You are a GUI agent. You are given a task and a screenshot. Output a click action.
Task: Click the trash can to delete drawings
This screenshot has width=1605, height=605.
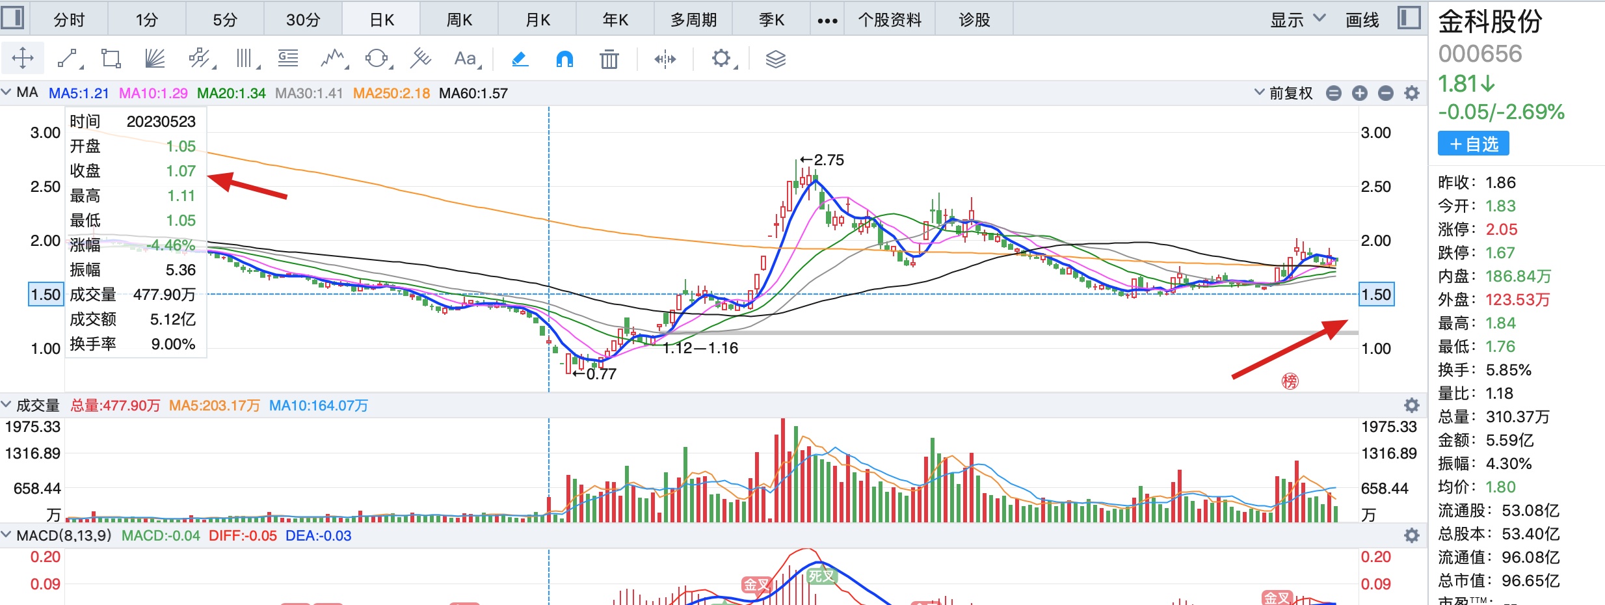pos(609,59)
